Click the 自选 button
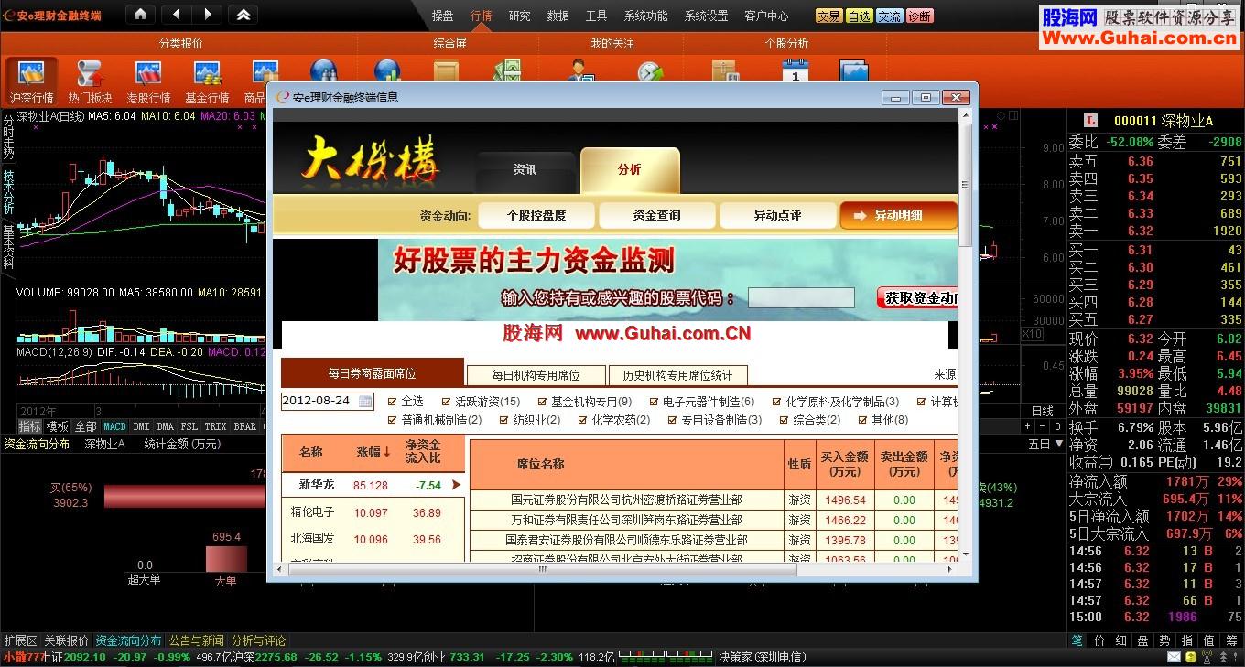 (859, 16)
